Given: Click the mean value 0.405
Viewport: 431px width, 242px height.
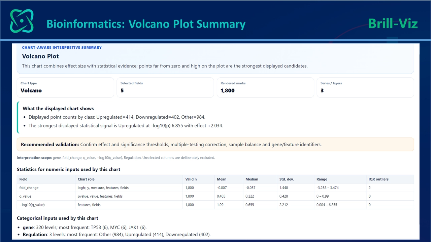Looking at the screenshot, I should click(x=221, y=196).
